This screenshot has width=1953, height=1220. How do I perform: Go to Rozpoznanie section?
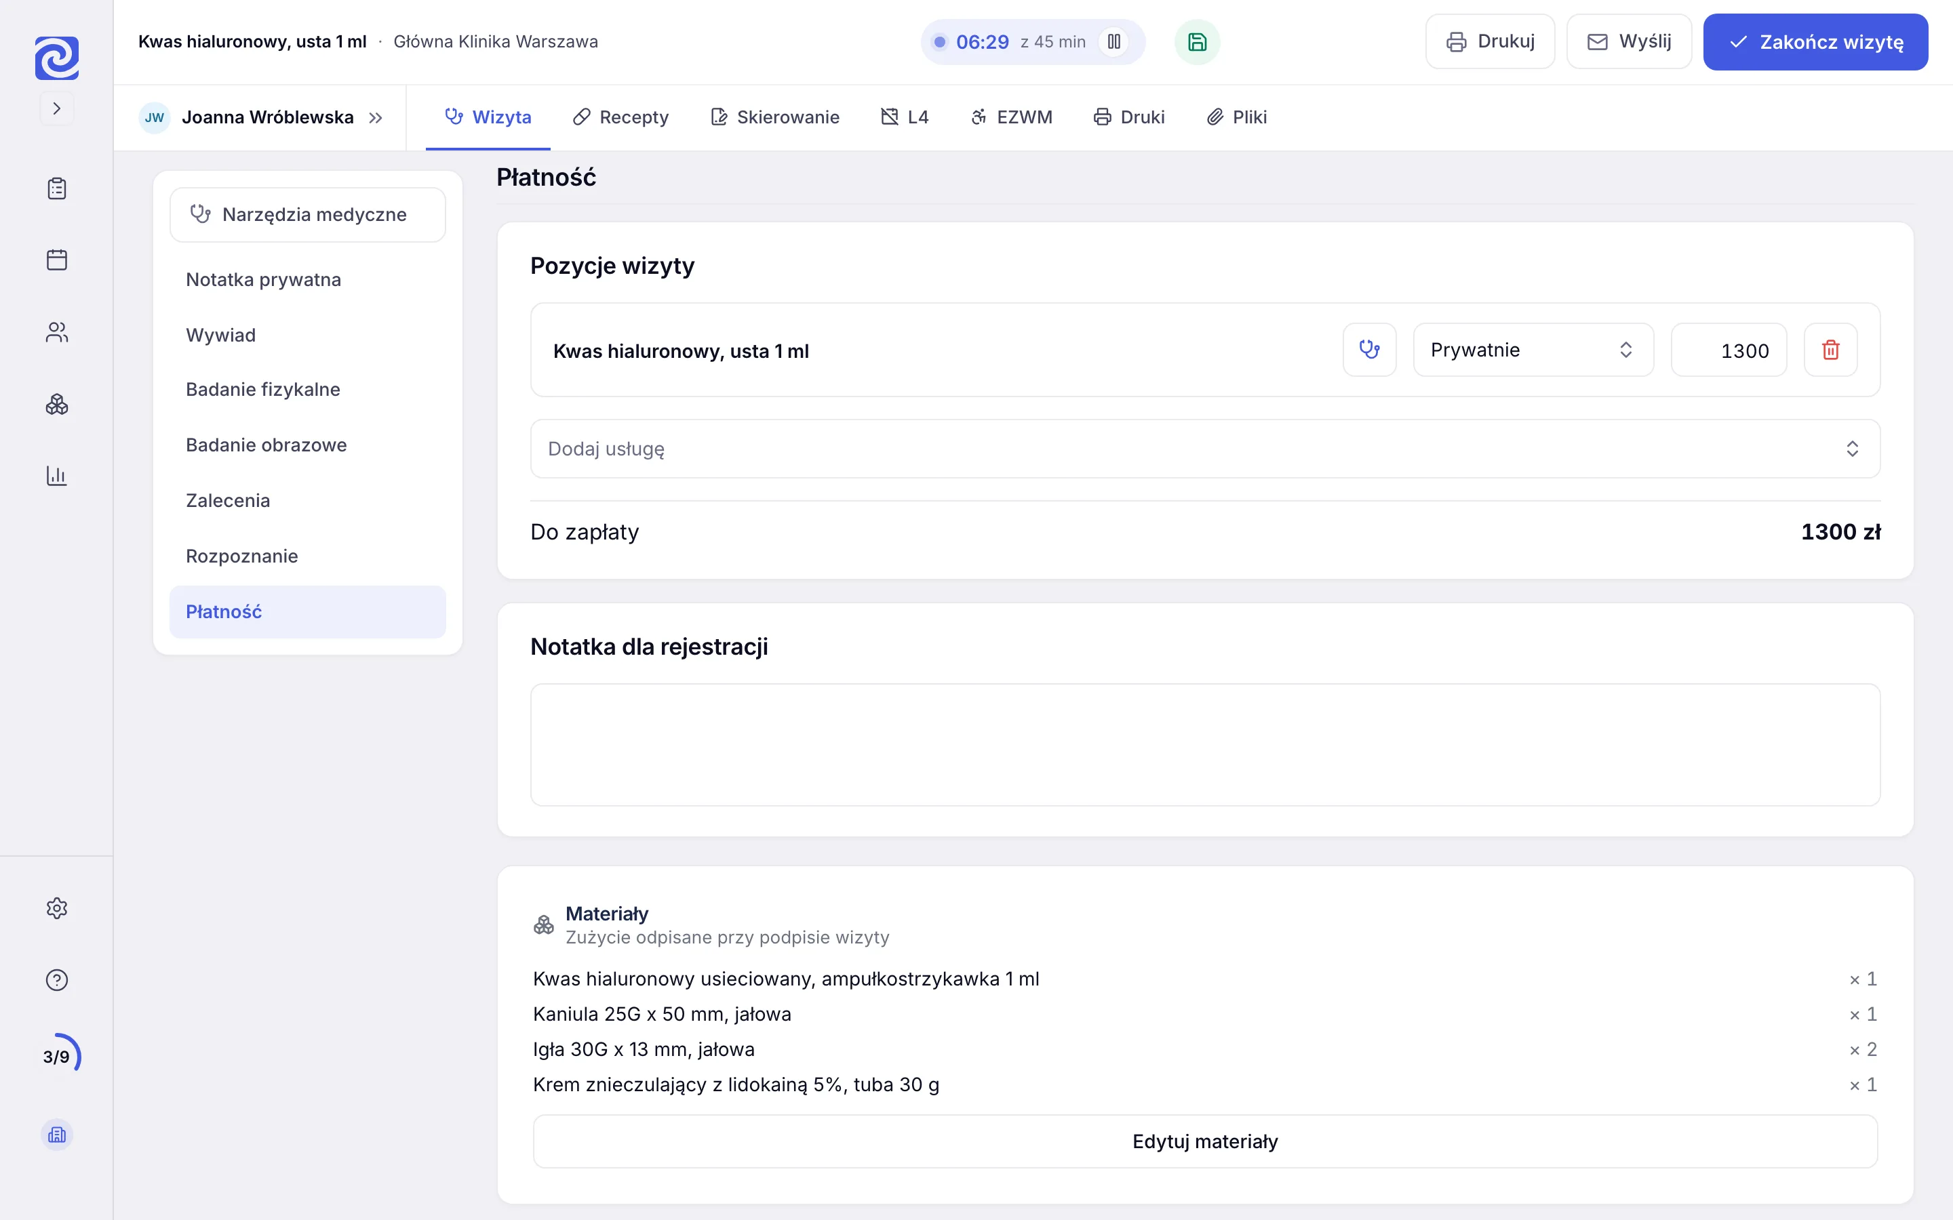click(x=307, y=556)
